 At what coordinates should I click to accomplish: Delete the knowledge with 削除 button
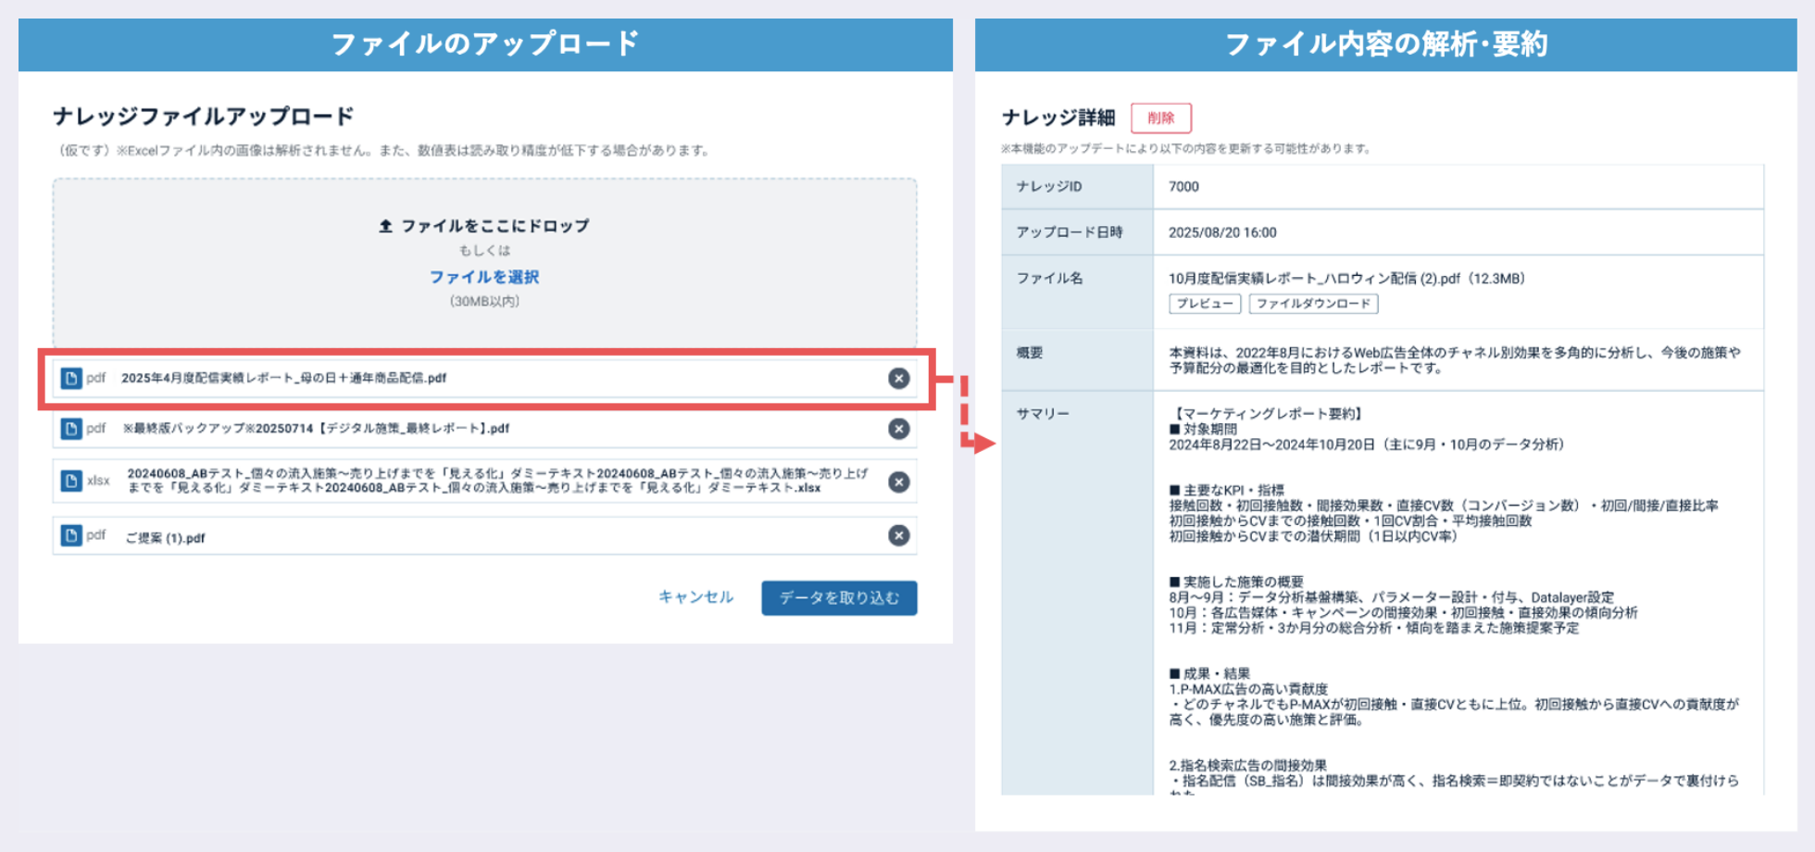(x=1160, y=118)
